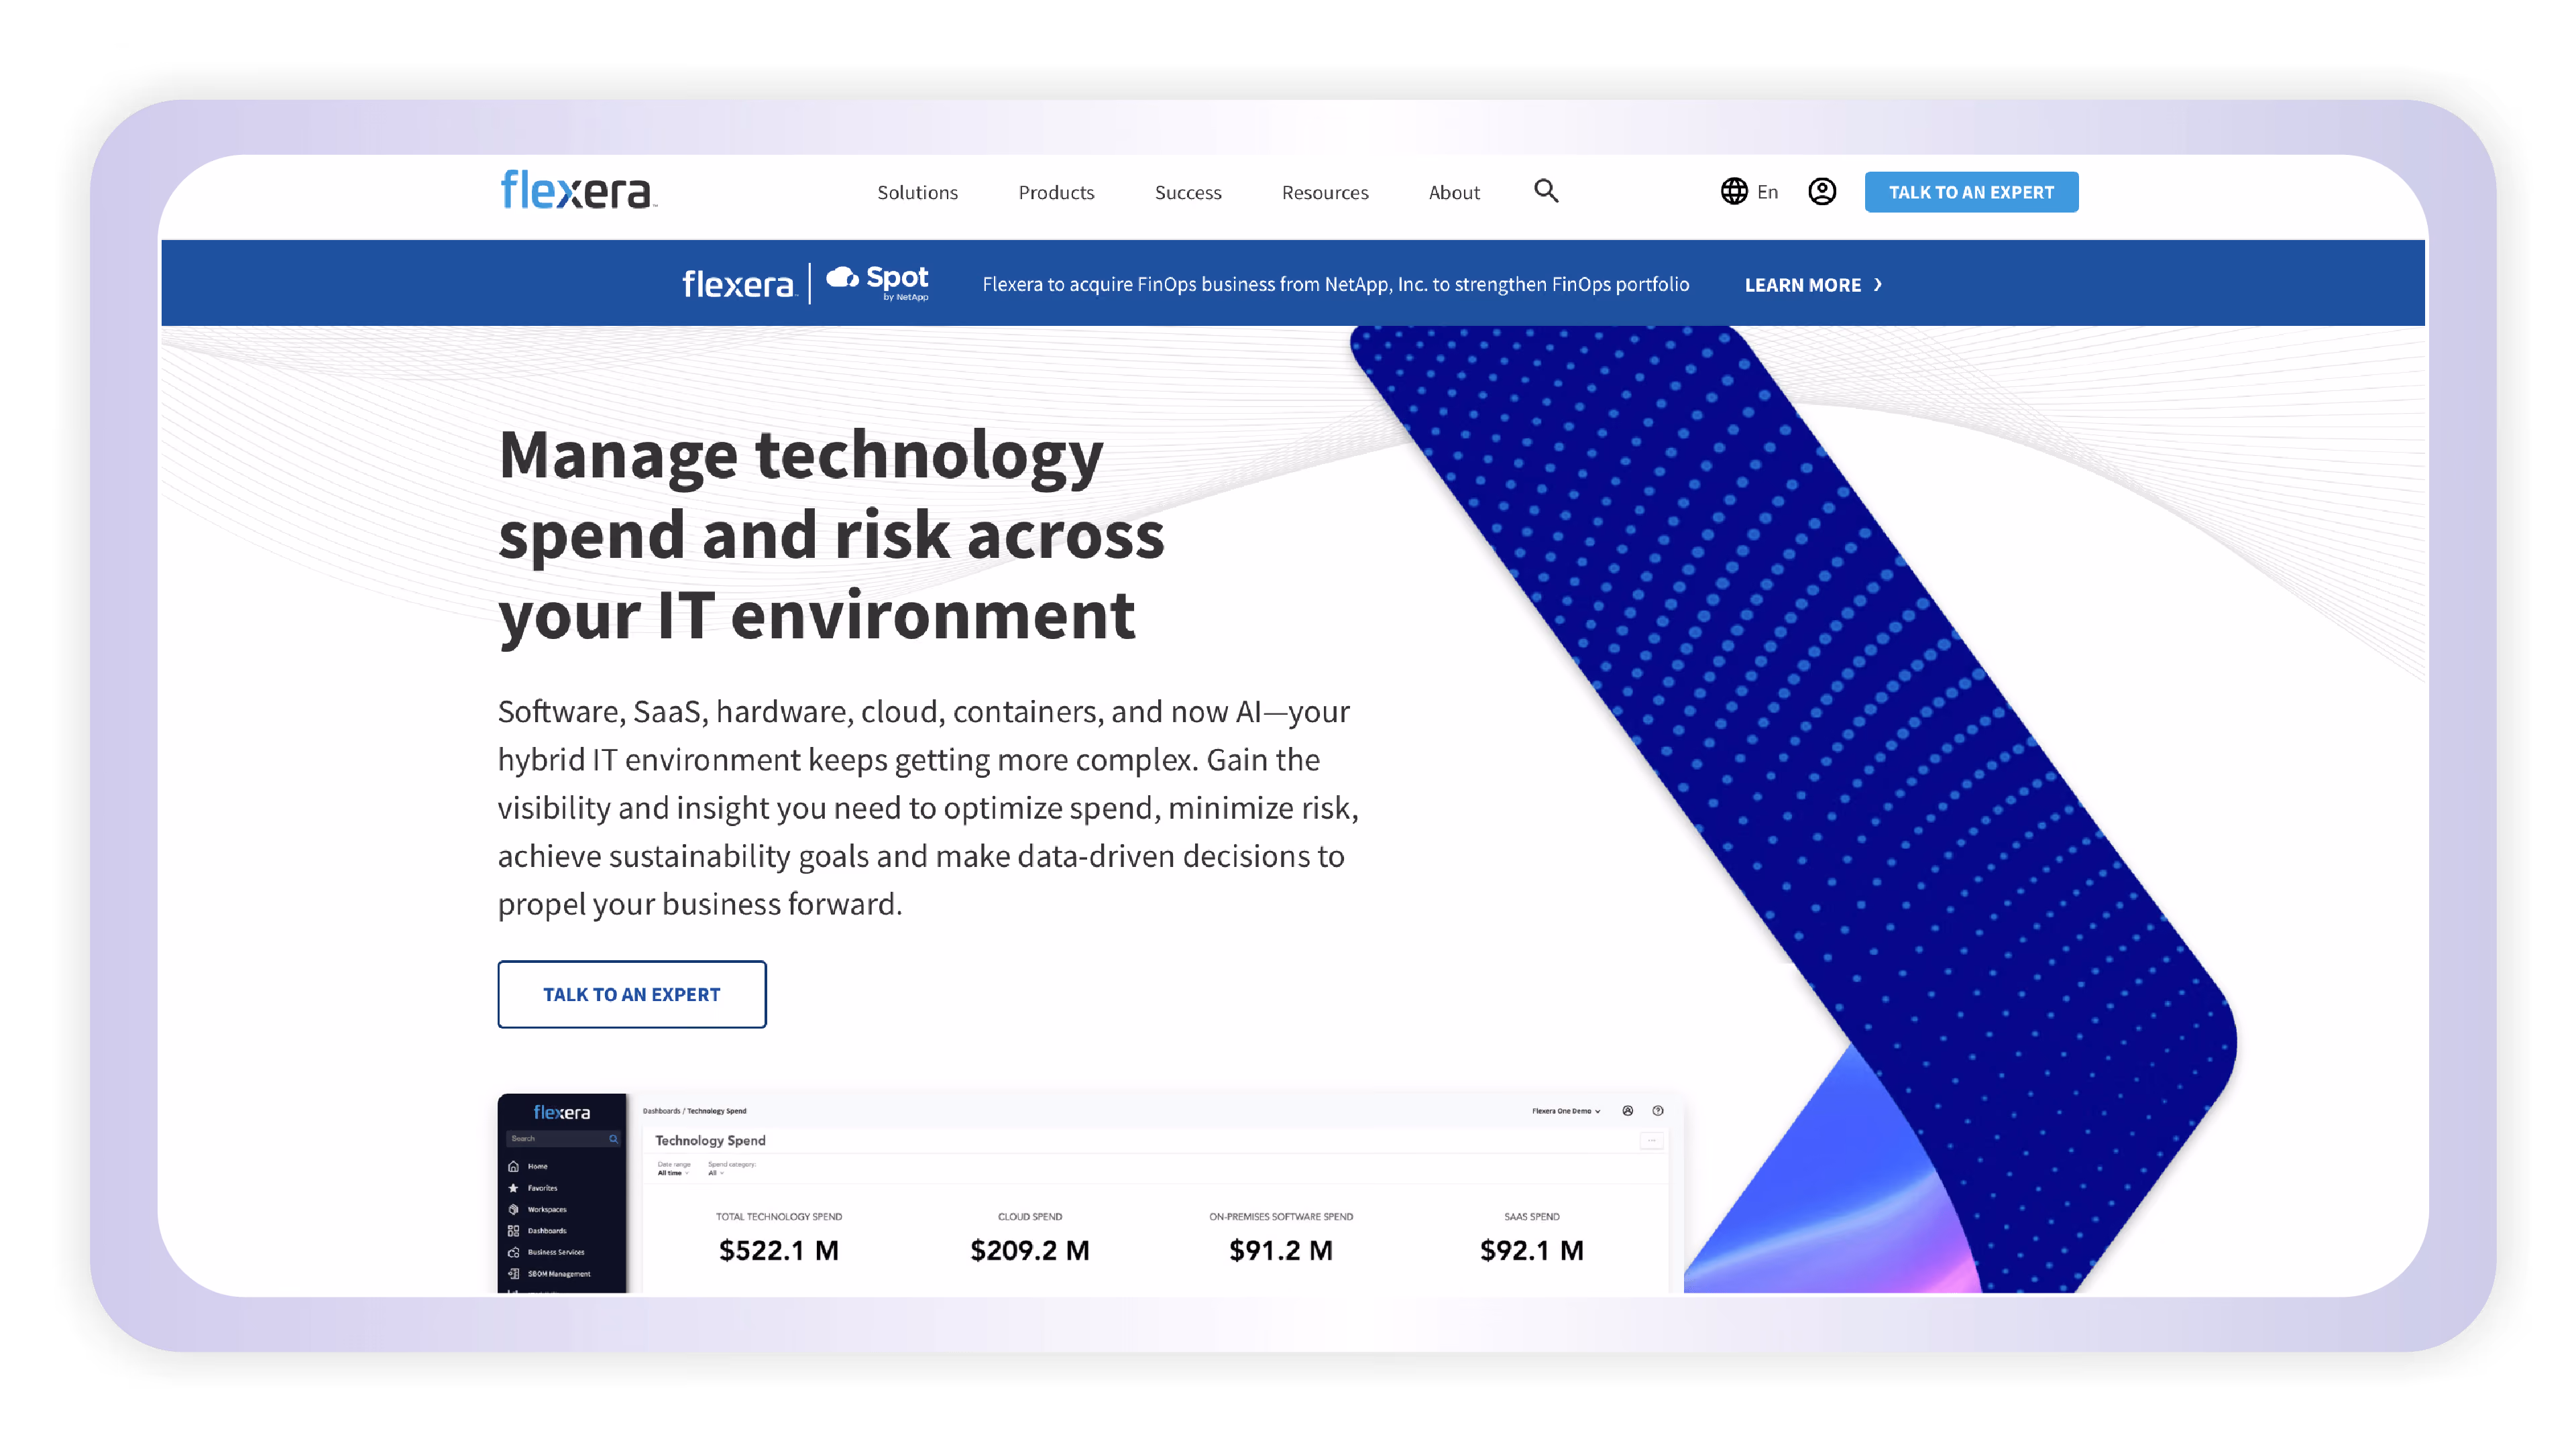
Task: Click the $209.2 M cloud spend value
Action: [x=1030, y=1250]
